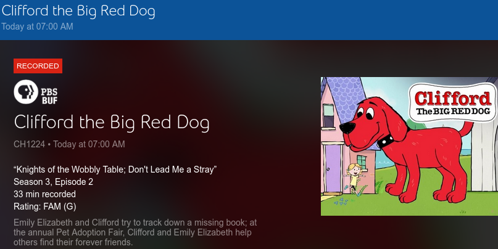498x249 pixels.
Task: Select the Clifford show poster thumbnail
Action: 409,146
